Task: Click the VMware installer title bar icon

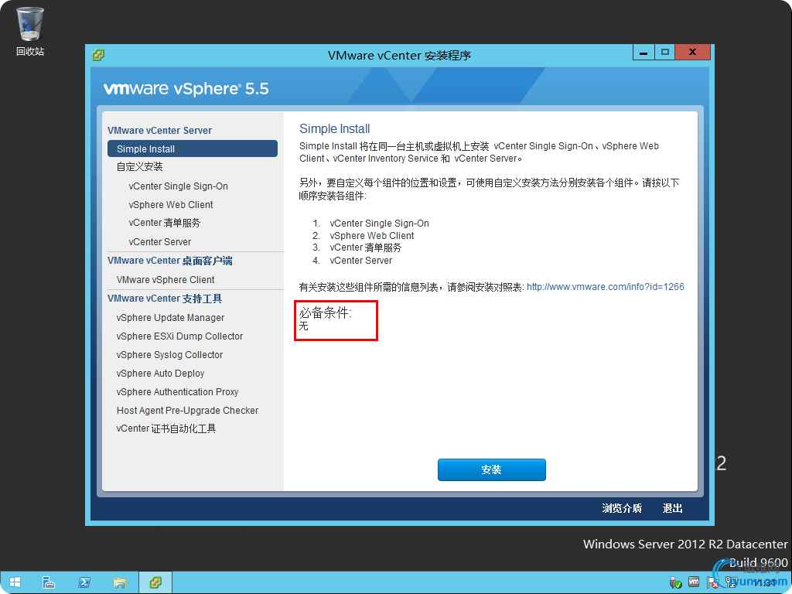Action: pos(98,55)
